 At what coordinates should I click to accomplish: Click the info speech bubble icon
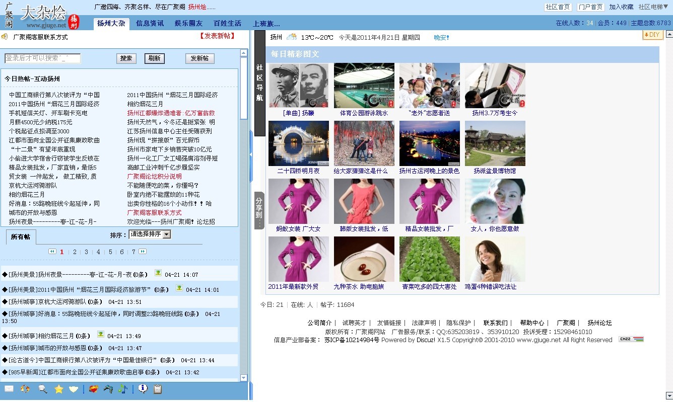(143, 389)
